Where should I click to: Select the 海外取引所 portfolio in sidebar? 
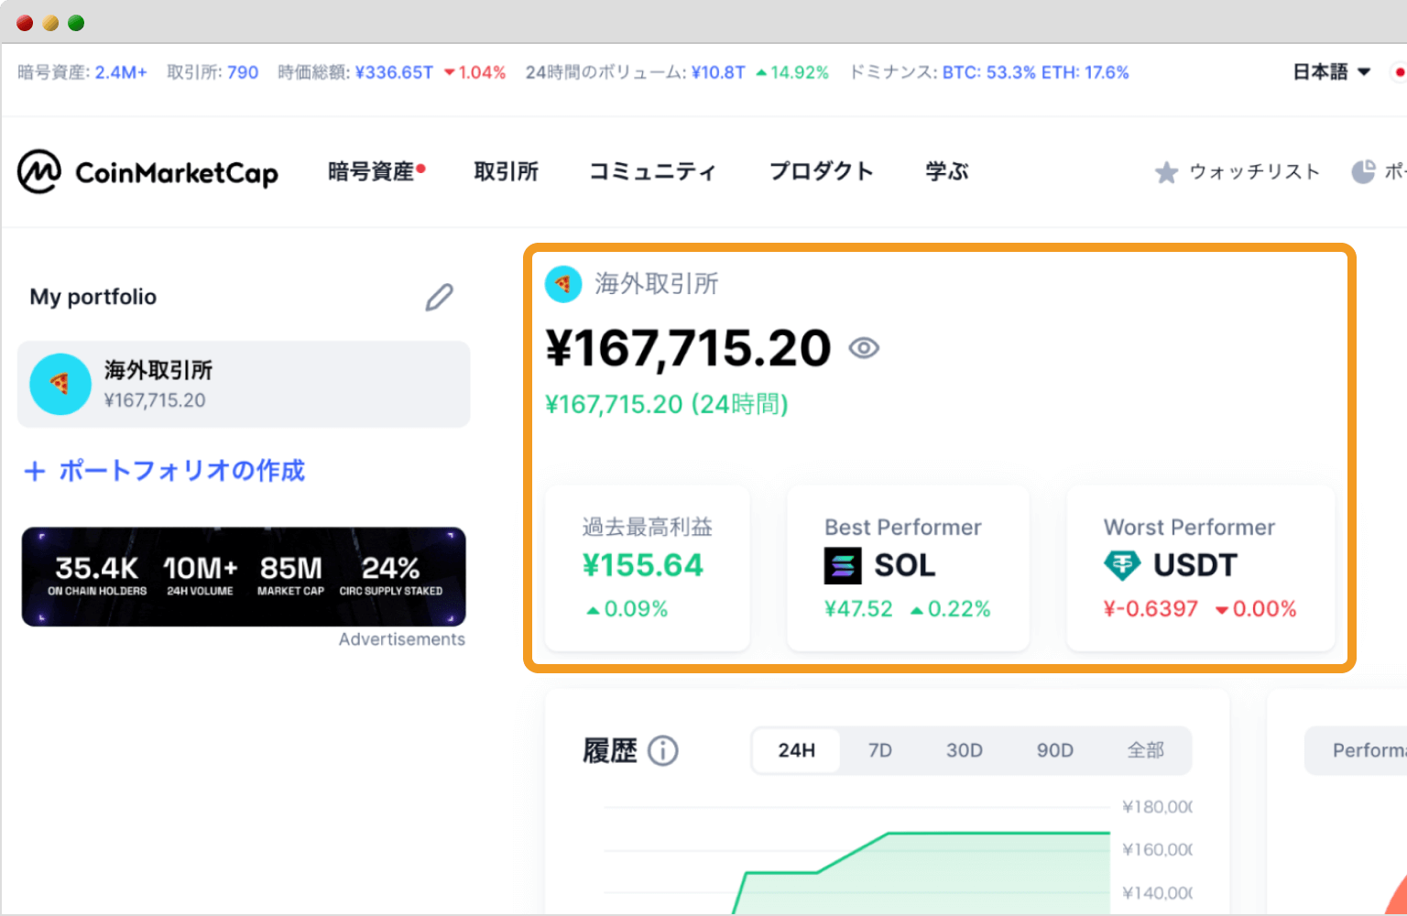244,385
